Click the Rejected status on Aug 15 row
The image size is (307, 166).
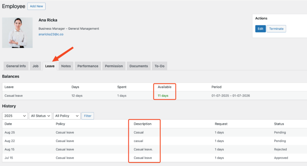pos(280,149)
